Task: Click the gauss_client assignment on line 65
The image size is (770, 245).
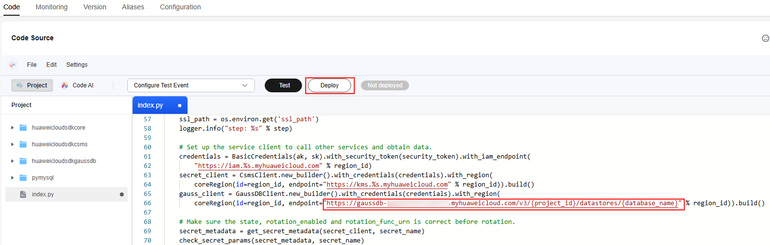Action: click(339, 194)
